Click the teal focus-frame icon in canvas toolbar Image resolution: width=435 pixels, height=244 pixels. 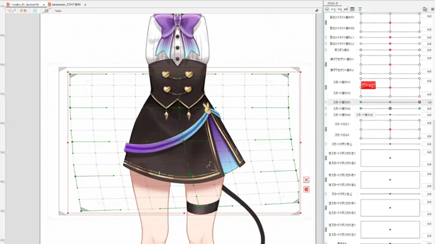[35, 11]
